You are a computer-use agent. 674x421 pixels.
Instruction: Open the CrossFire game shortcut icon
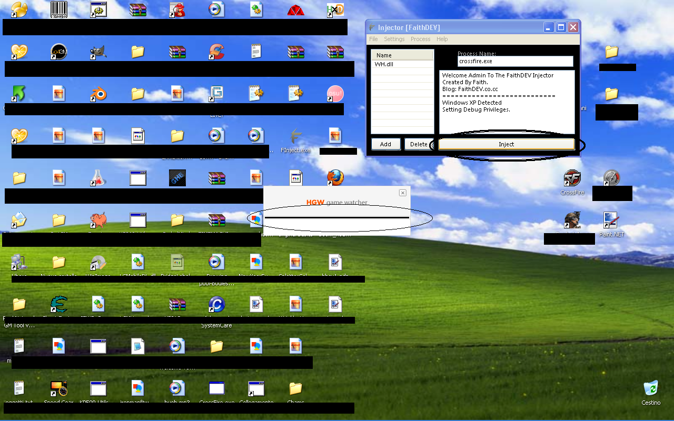[x=572, y=178]
